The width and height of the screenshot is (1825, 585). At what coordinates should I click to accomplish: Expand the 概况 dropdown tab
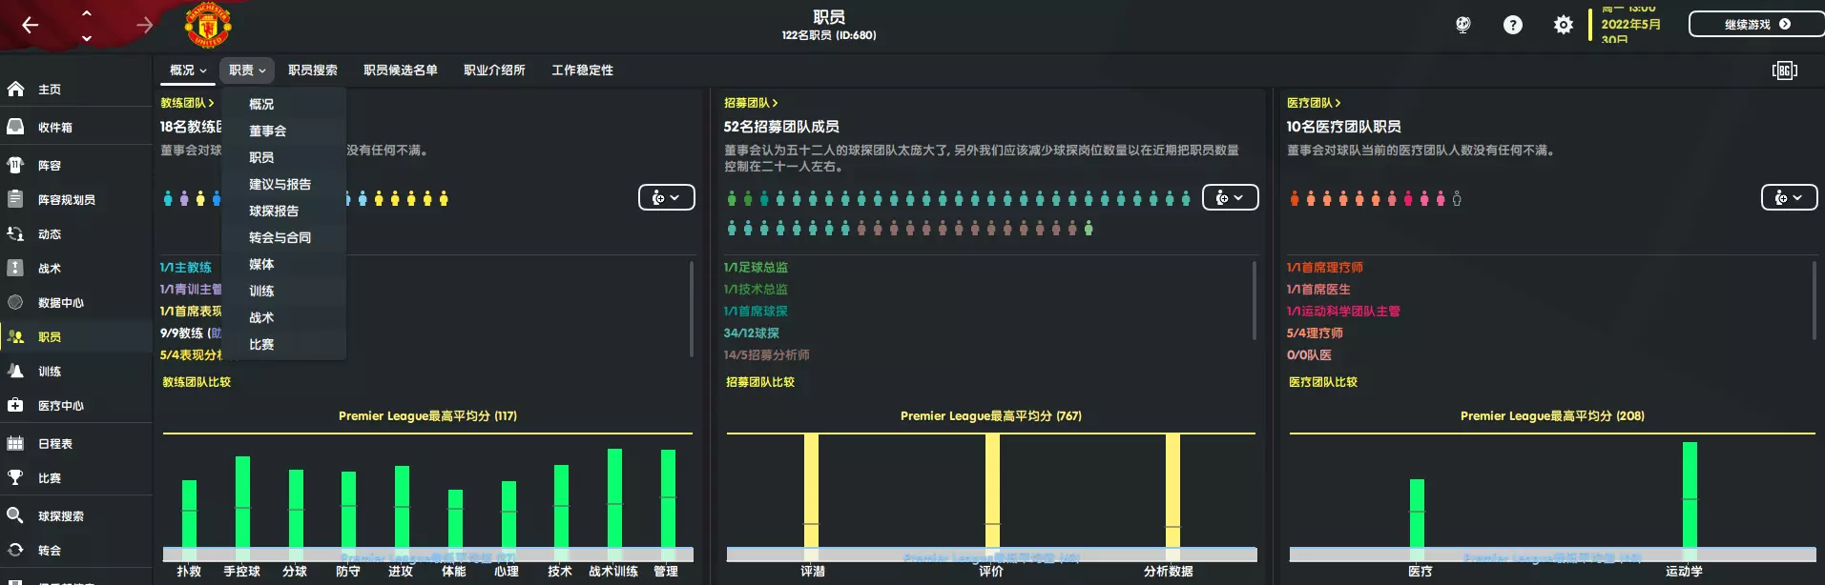click(188, 71)
